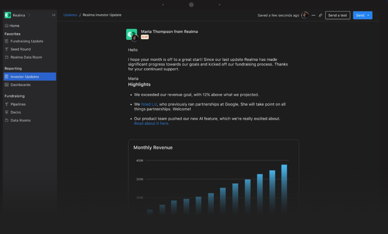Open the three-dot more options menu
388x234 pixels.
pyautogui.click(x=313, y=15)
